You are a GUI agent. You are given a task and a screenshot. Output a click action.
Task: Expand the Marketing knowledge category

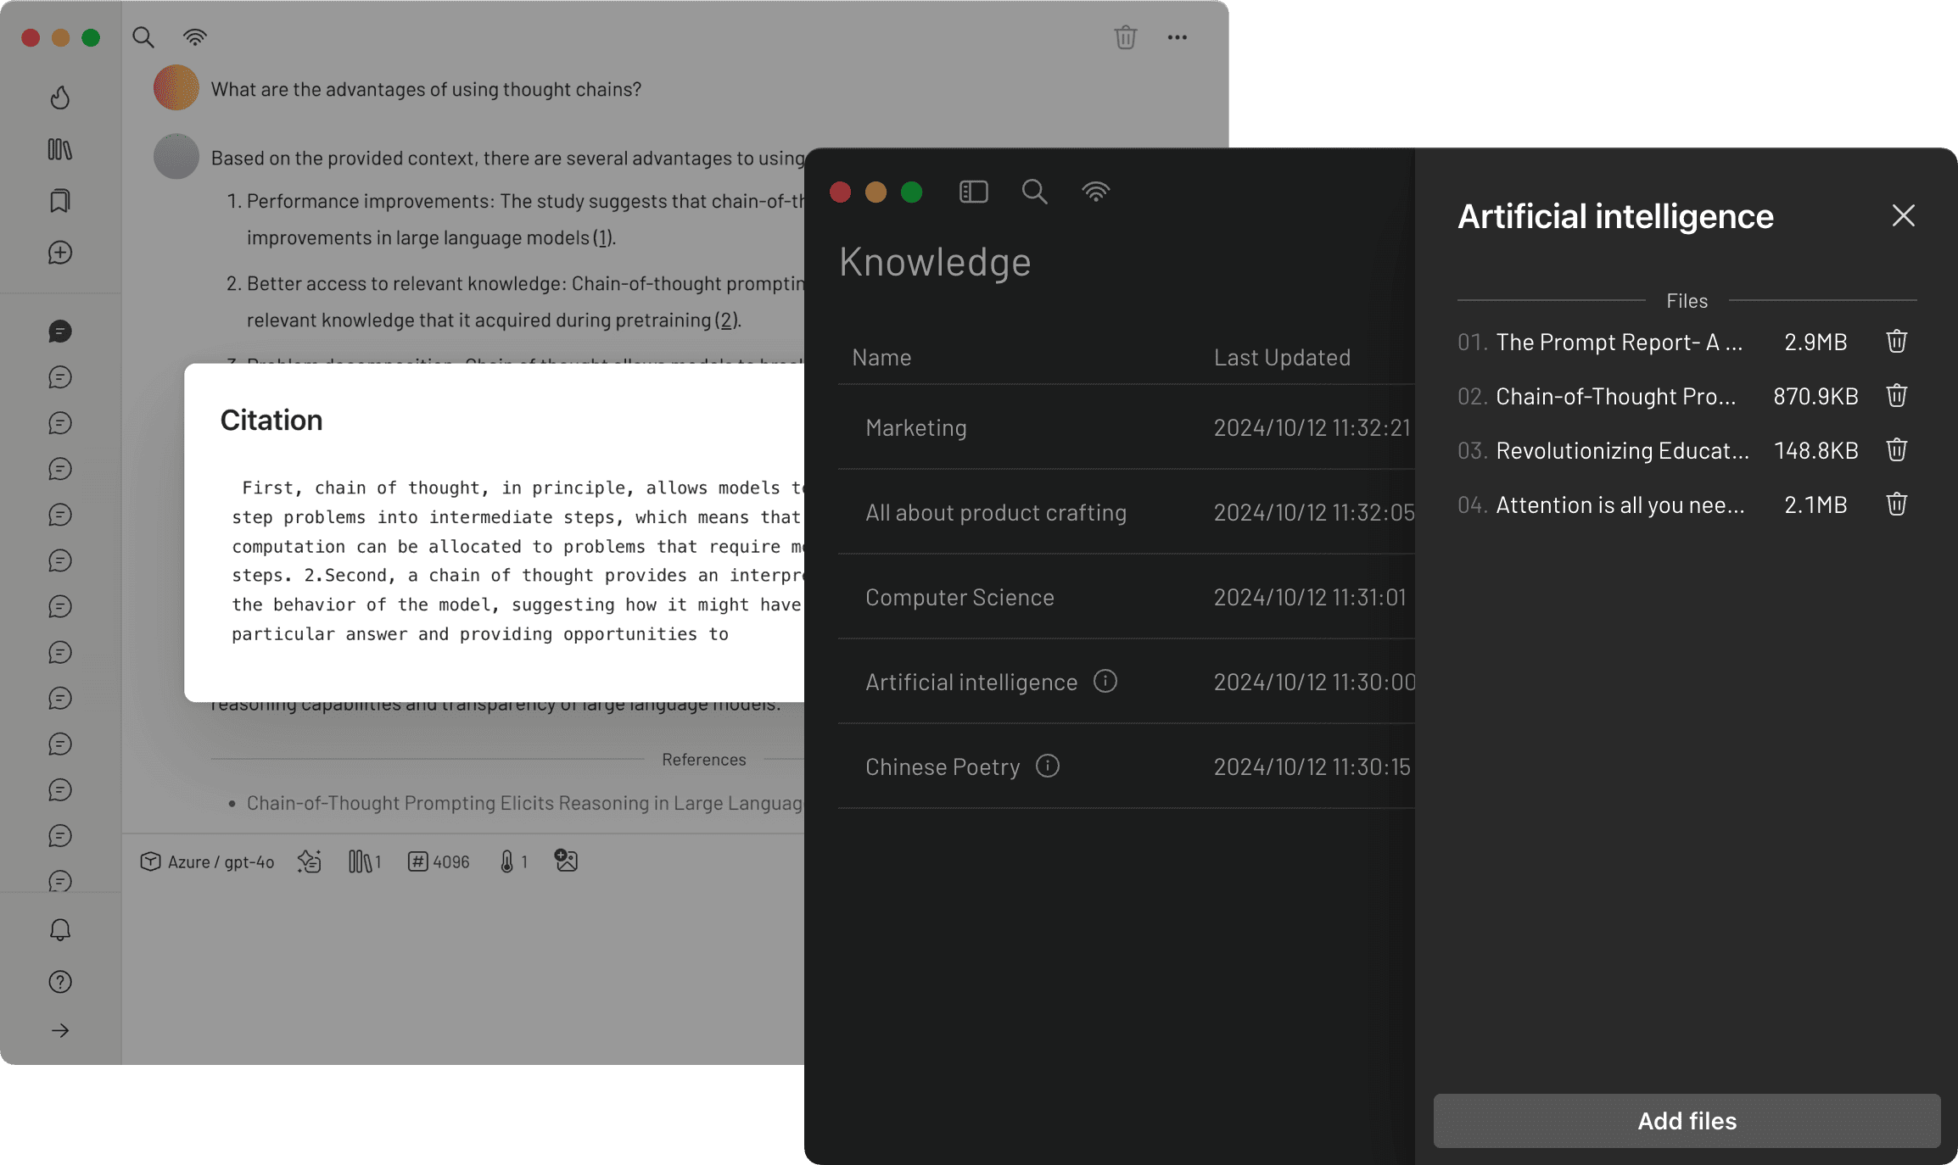coord(915,426)
